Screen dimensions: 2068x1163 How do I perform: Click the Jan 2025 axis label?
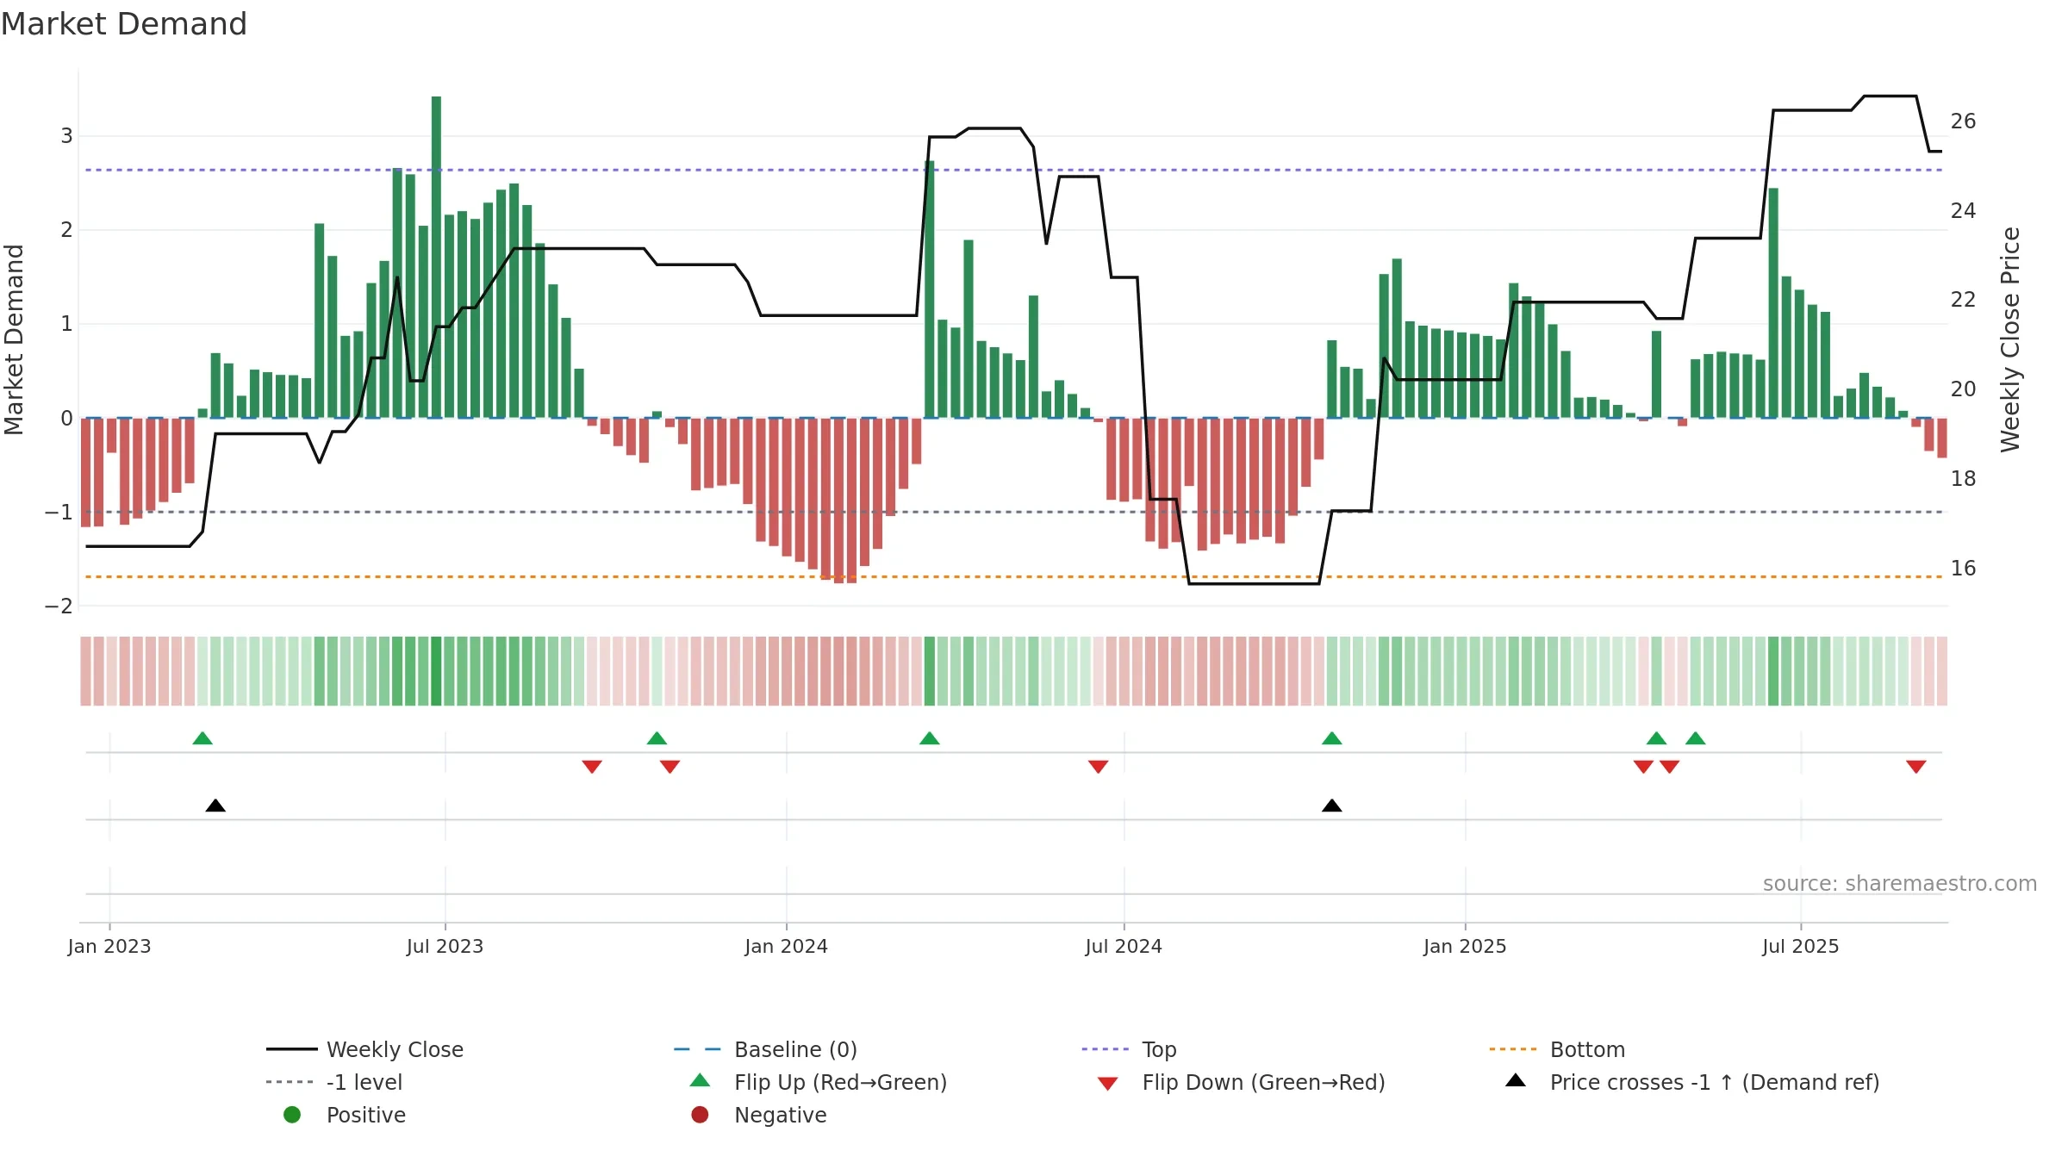(1465, 946)
